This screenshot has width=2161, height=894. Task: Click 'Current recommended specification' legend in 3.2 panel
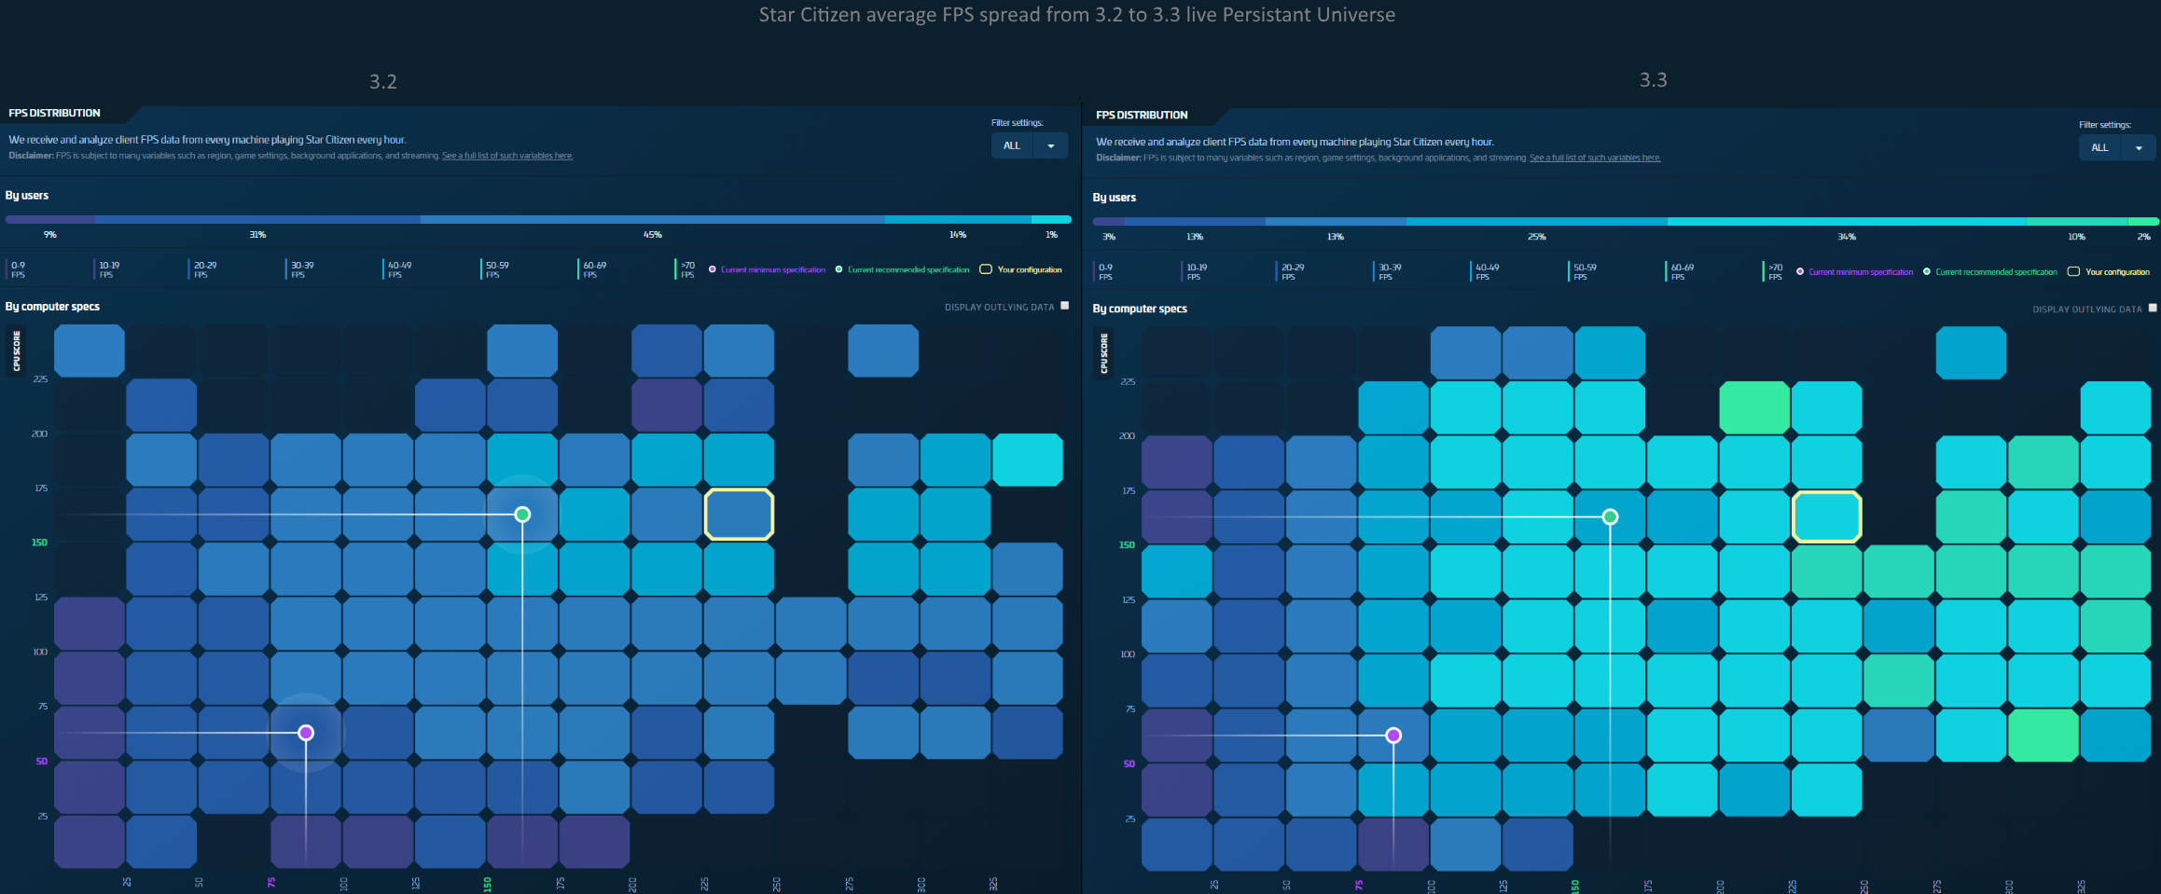tap(902, 269)
